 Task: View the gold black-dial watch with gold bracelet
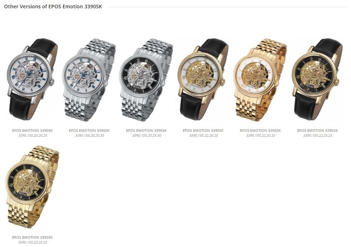tap(32, 187)
